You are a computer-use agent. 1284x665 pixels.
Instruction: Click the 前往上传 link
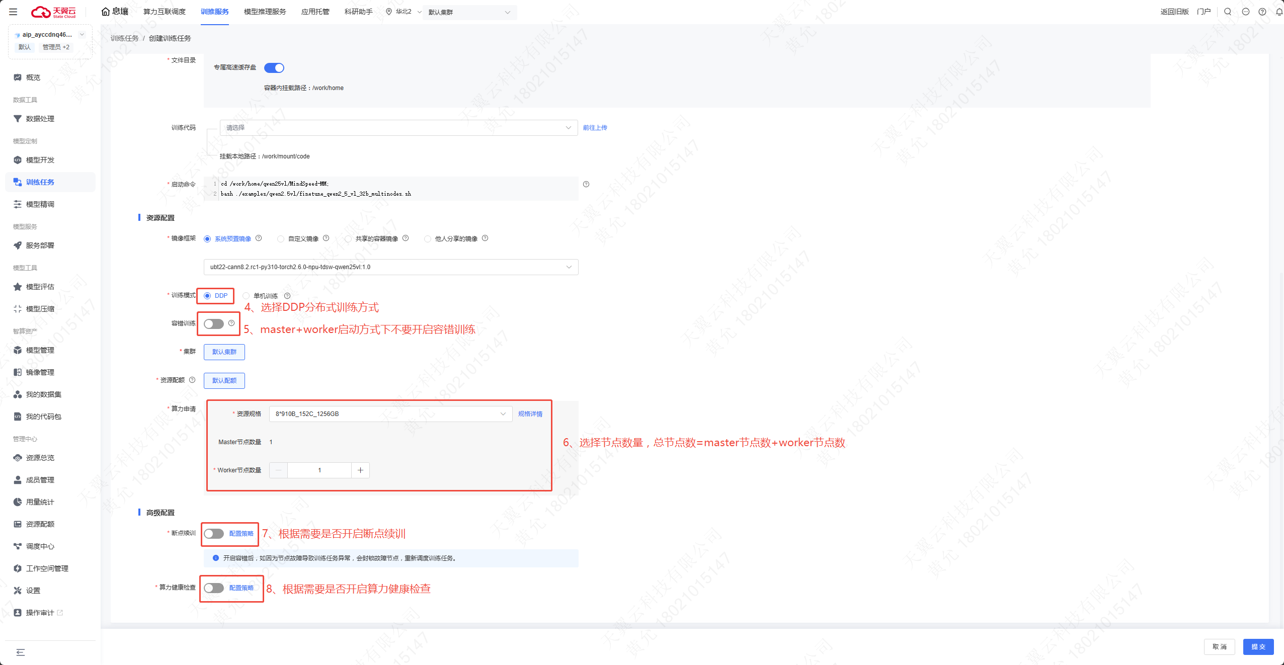(x=595, y=128)
